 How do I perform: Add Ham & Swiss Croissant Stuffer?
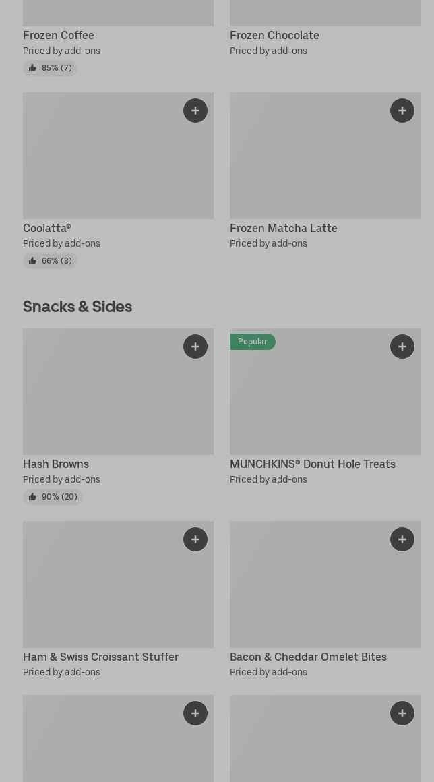tap(195, 539)
